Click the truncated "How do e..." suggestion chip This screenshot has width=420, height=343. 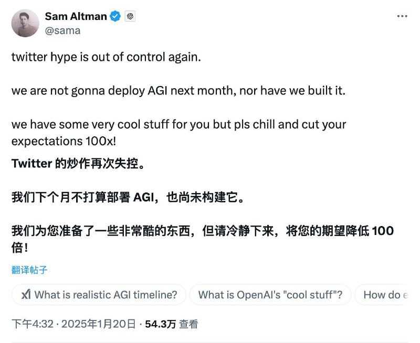click(x=388, y=295)
